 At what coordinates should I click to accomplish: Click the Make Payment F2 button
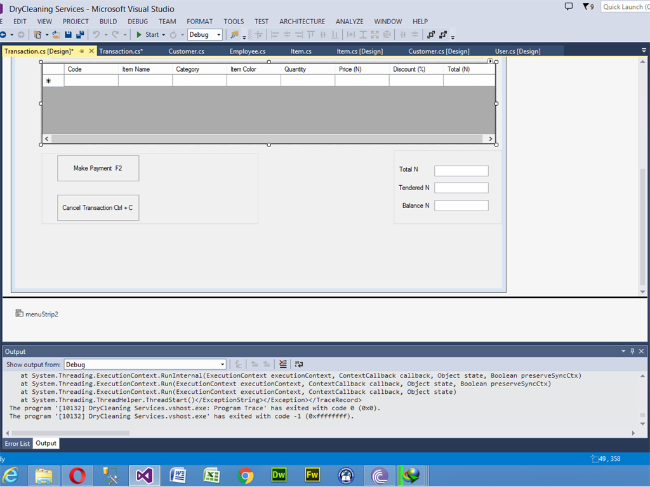pyautogui.click(x=98, y=168)
